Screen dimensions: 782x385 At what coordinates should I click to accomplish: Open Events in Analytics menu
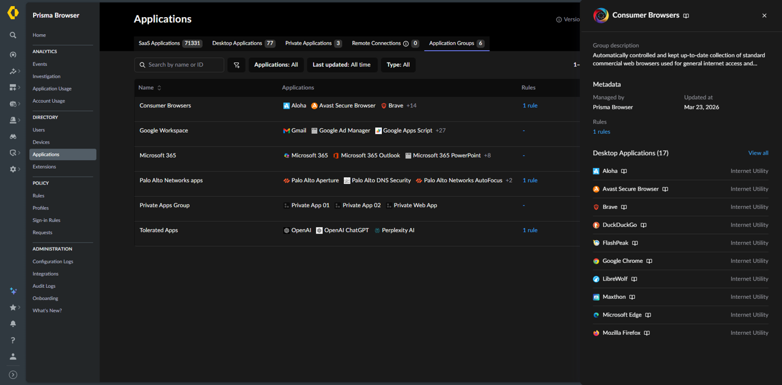(40, 64)
